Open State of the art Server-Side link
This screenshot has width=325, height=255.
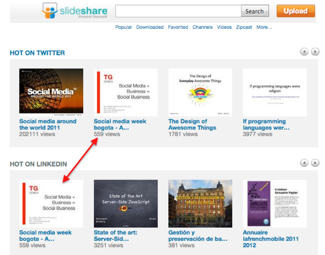(115, 235)
